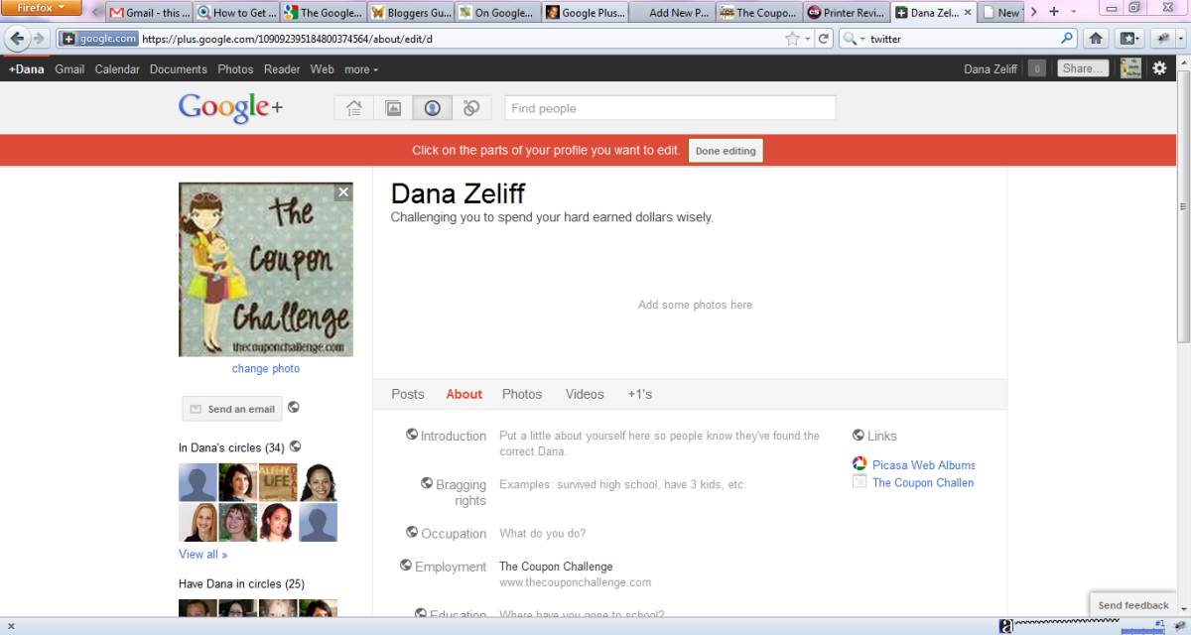Viewport: 1191px width, 635px height.
Task: Click the Firefox back arrow button
Action: coord(17,39)
